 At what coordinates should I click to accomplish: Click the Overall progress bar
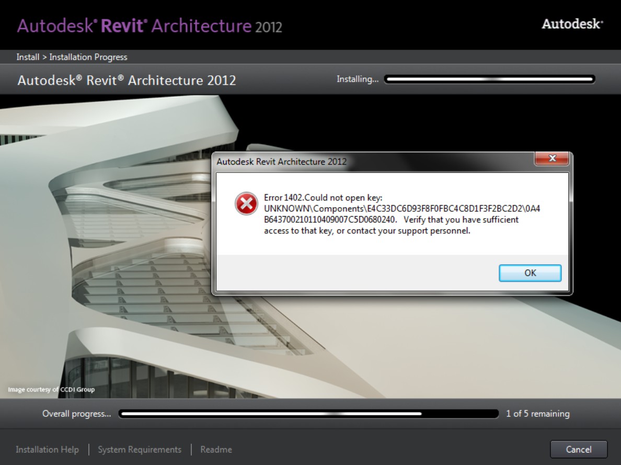(x=308, y=414)
